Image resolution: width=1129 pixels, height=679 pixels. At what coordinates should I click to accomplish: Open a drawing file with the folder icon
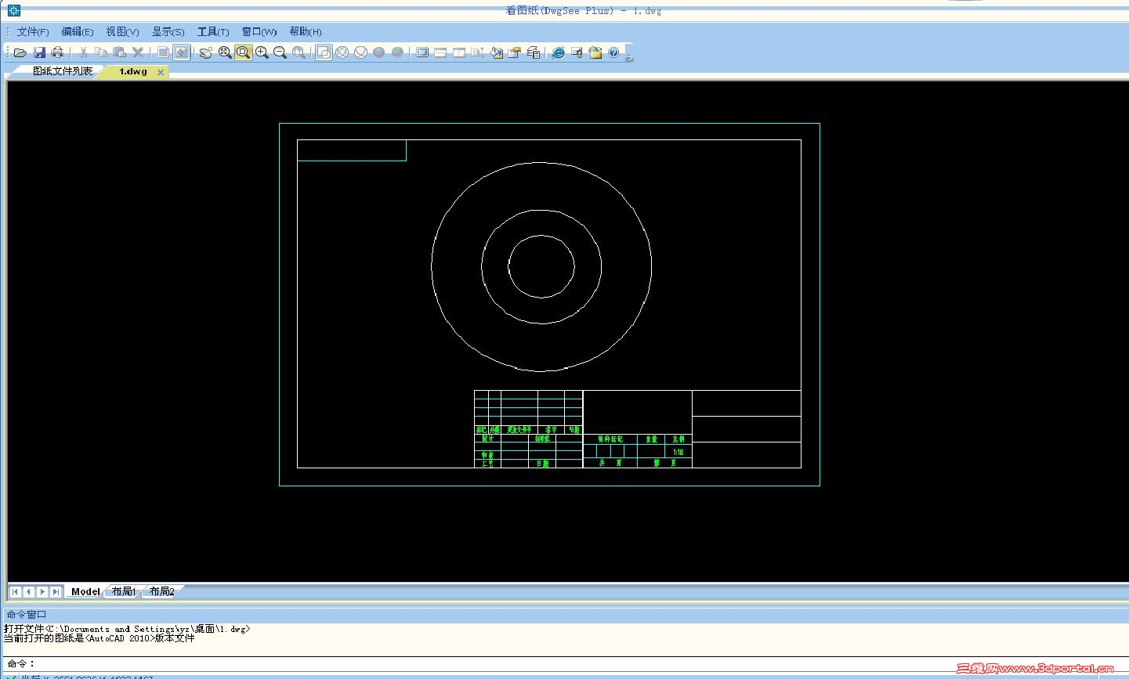pyautogui.click(x=20, y=52)
